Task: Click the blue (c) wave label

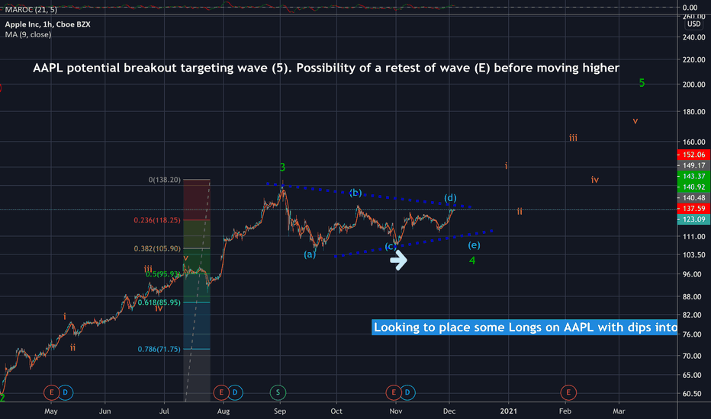Action: click(391, 246)
